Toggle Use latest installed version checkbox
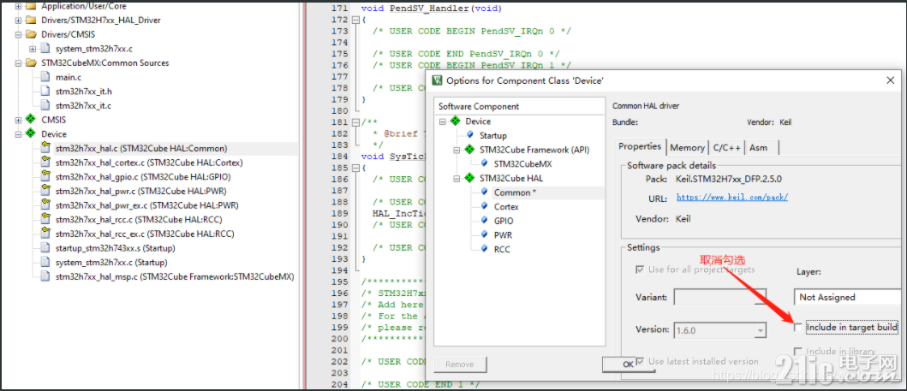 click(639, 362)
